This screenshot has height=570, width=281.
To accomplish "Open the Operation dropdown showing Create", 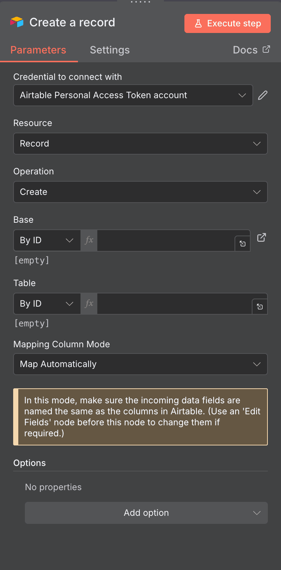I will point(140,192).
